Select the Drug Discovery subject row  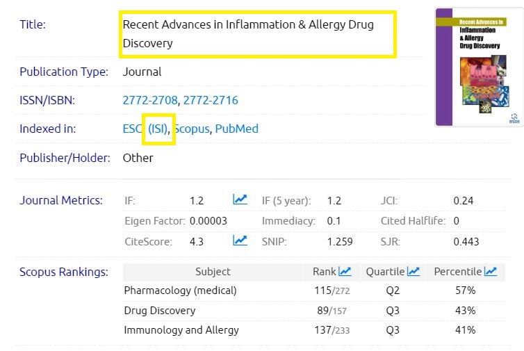point(159,310)
